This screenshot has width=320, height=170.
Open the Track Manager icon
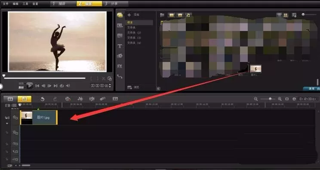click(14, 105)
